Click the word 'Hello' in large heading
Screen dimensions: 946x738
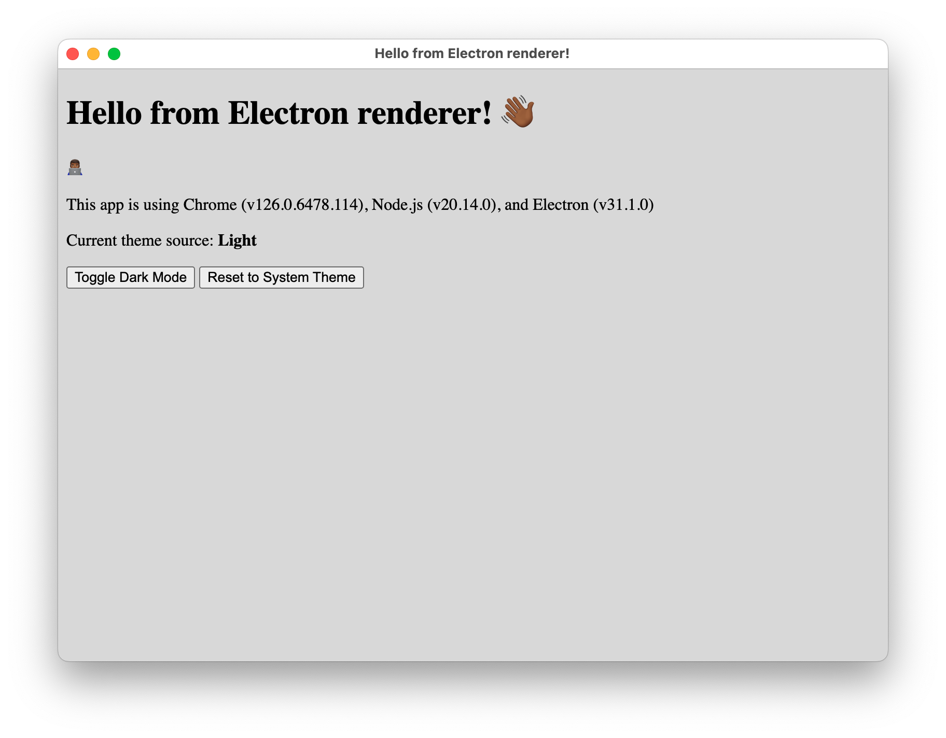click(104, 113)
